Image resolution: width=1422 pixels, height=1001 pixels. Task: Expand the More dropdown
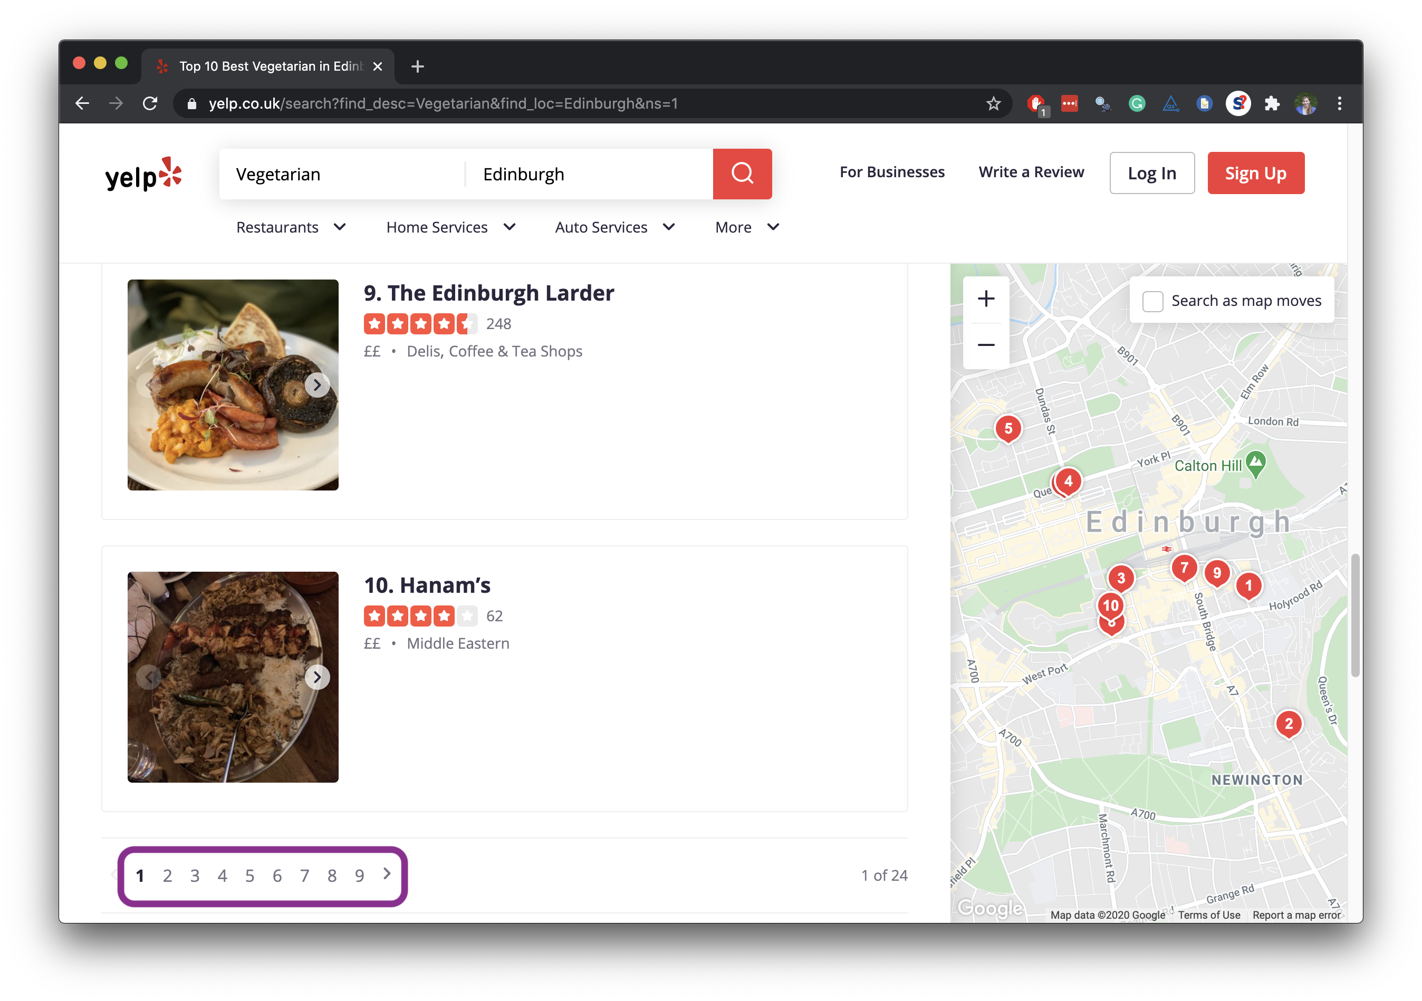tap(747, 227)
